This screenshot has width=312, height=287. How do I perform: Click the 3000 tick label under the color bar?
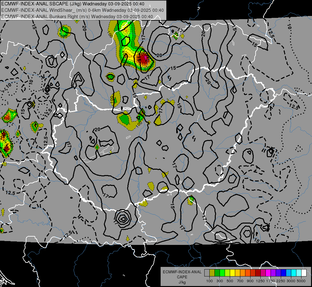pyautogui.click(x=291, y=281)
